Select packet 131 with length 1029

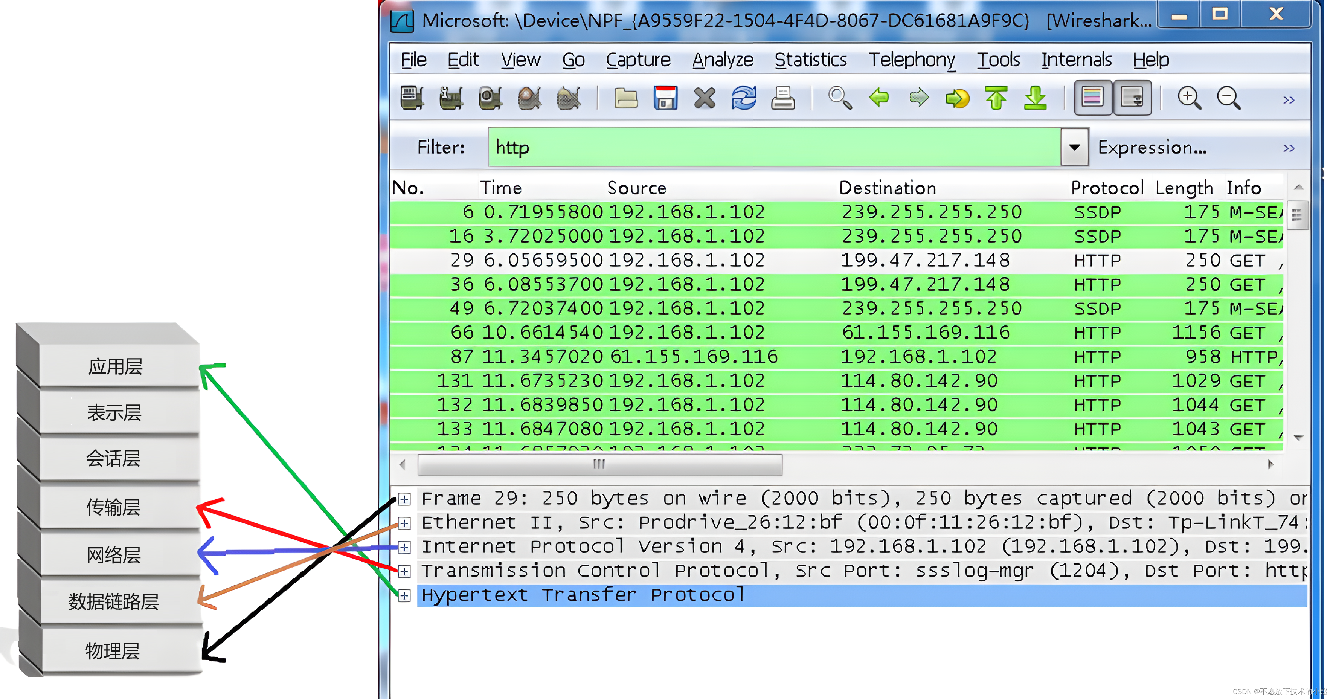pos(837,381)
